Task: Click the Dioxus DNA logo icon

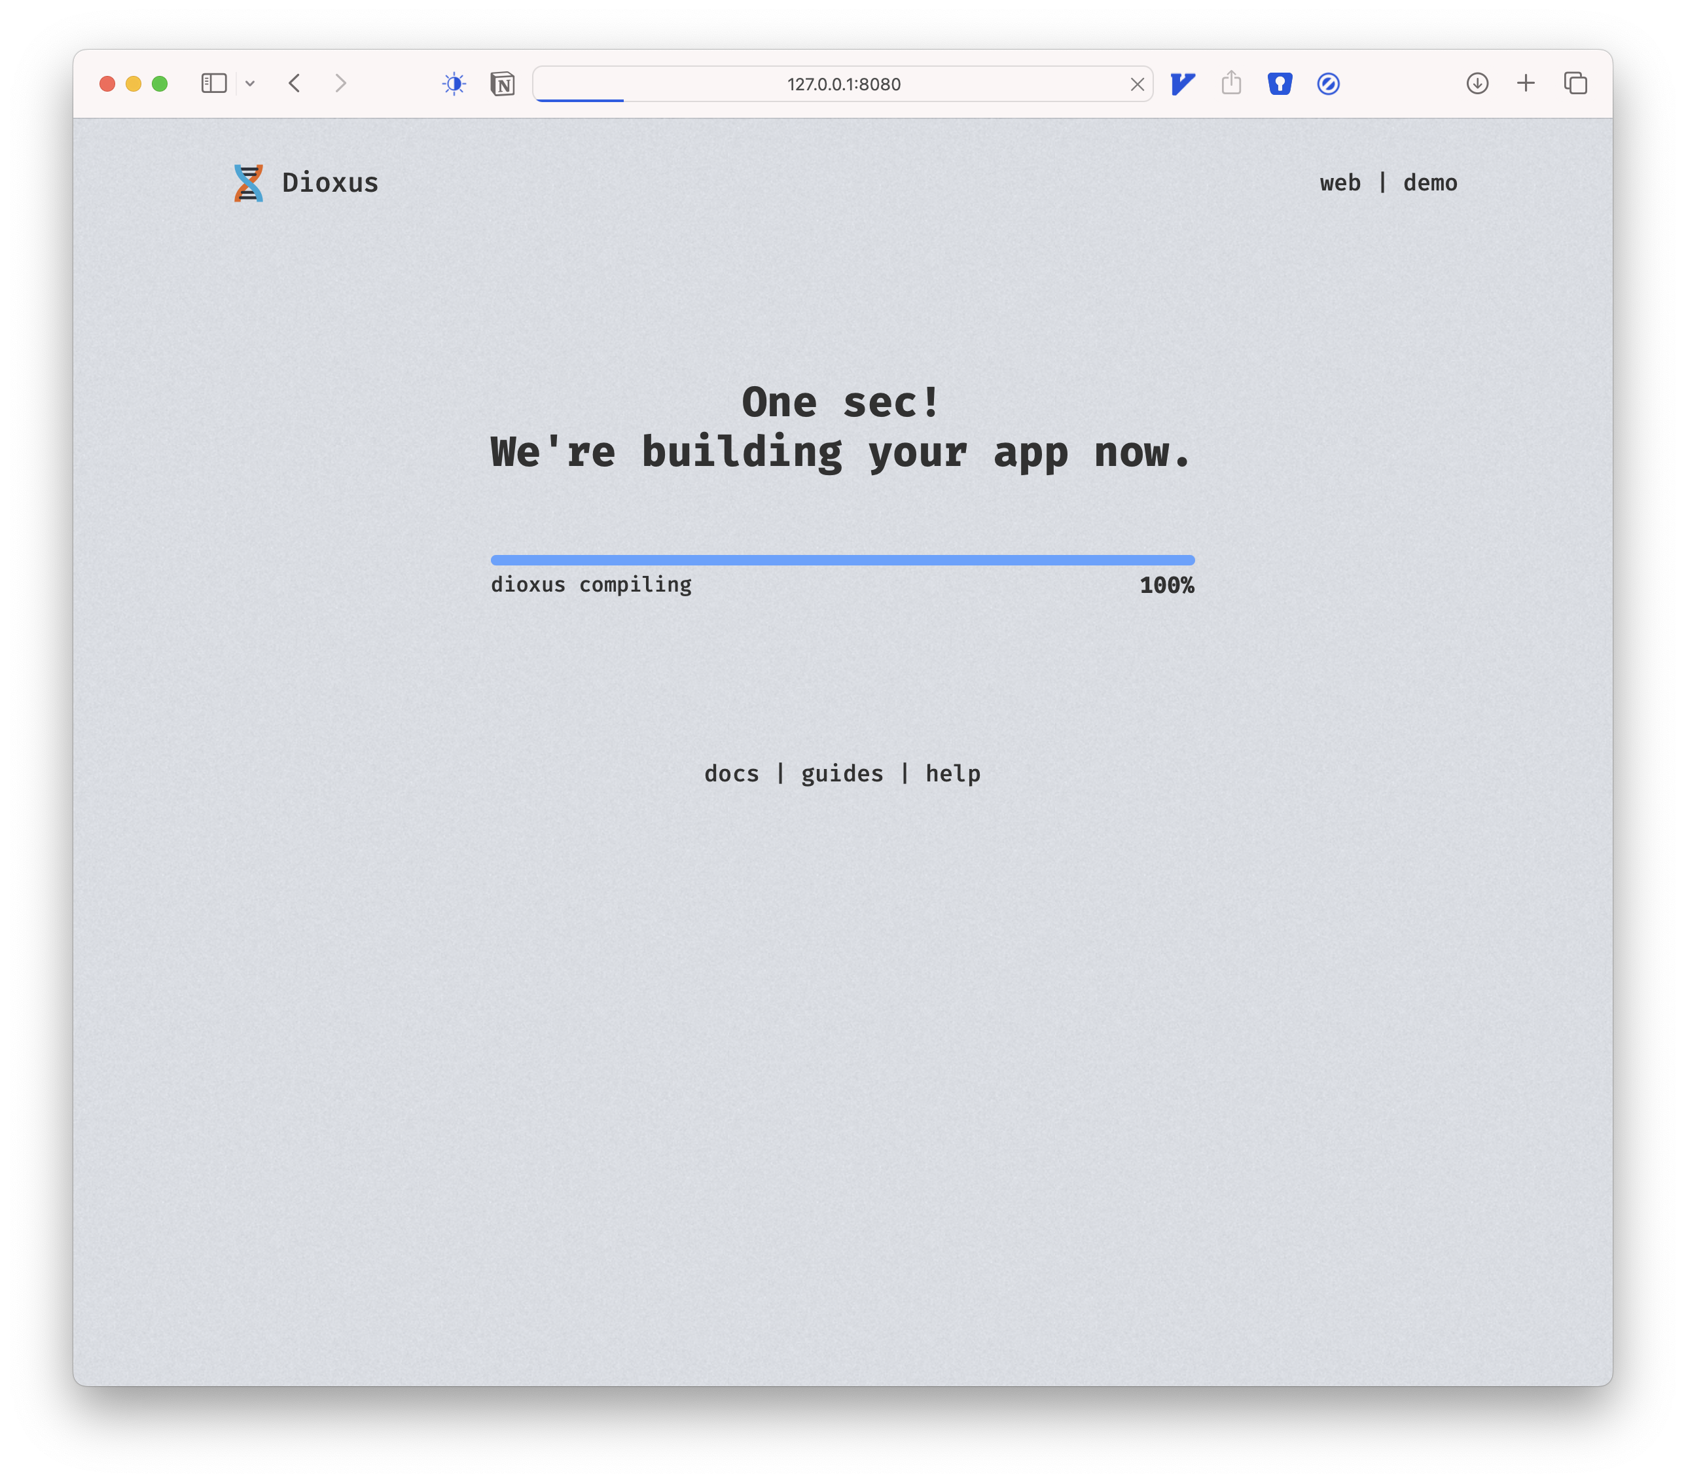Action: tap(247, 183)
